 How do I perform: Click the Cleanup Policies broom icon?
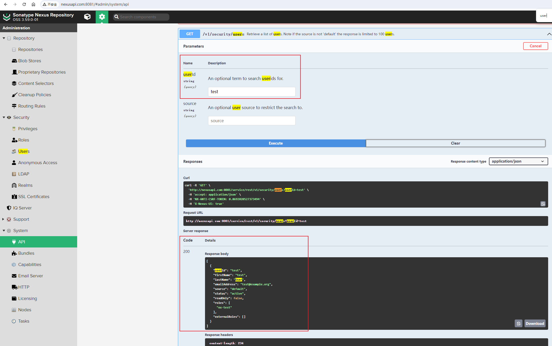[14, 95]
